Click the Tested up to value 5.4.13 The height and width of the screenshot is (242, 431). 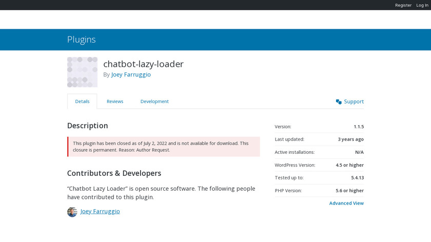tap(357, 178)
